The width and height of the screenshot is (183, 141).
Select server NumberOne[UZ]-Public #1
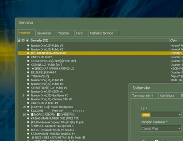[47, 80]
